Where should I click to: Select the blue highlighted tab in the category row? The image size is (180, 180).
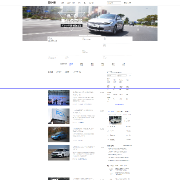point(71,64)
